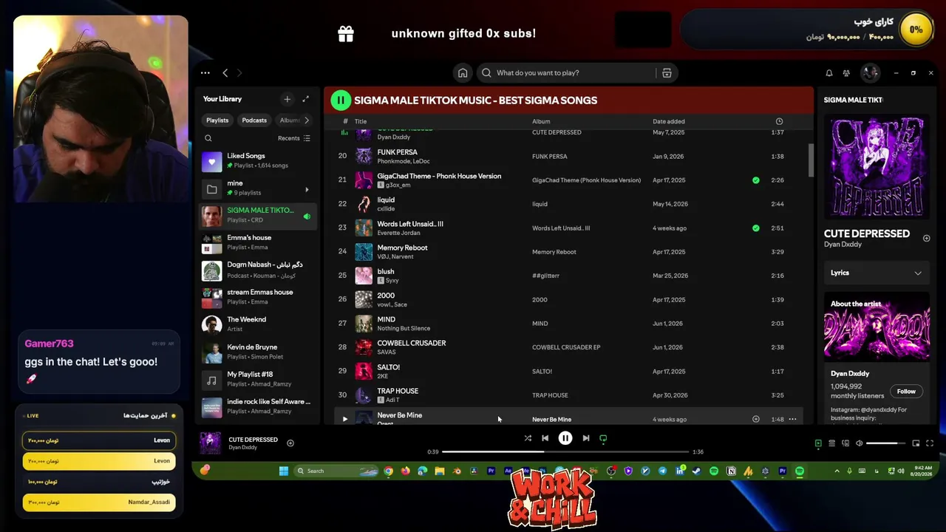Open Google Chrome from taskbar
The image size is (946, 532).
pyautogui.click(x=388, y=471)
